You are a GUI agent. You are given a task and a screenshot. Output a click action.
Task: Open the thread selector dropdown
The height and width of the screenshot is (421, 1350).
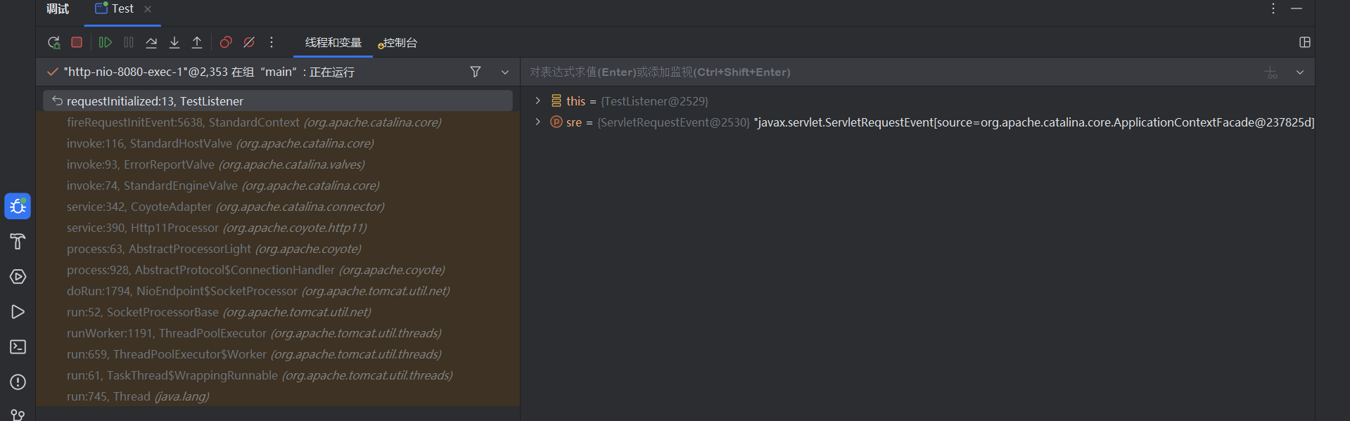pos(504,72)
